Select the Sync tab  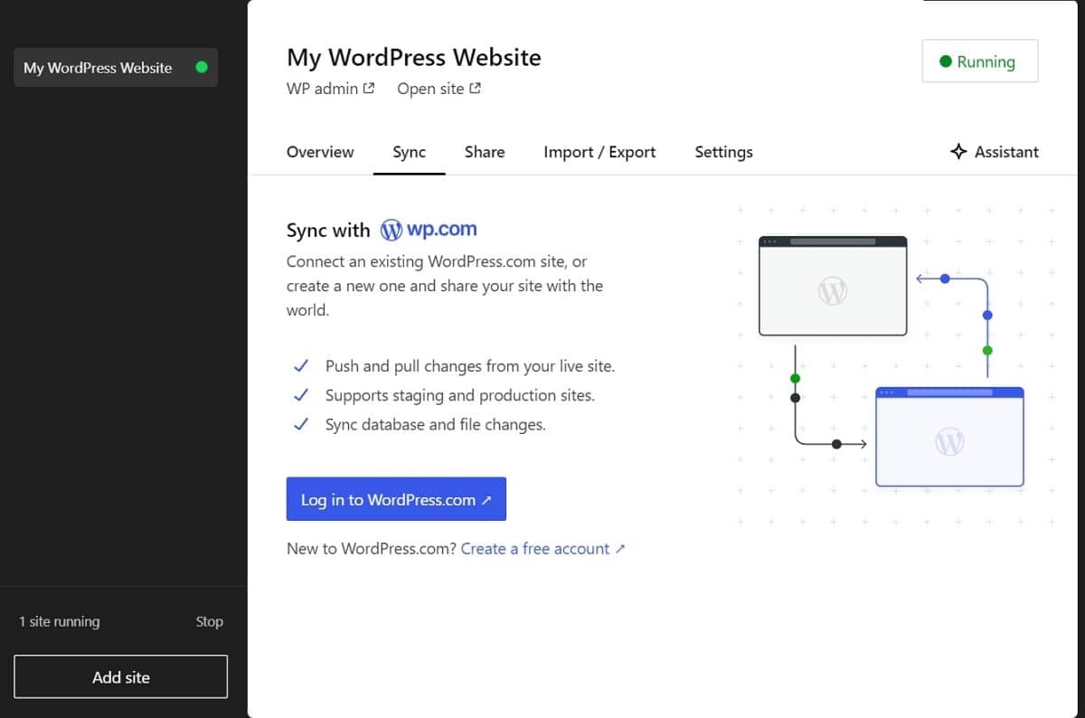pos(409,152)
